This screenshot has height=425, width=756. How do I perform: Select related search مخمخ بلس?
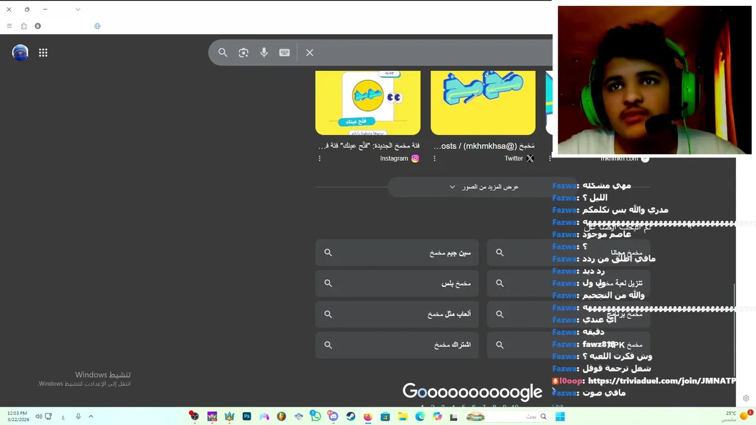(x=397, y=283)
